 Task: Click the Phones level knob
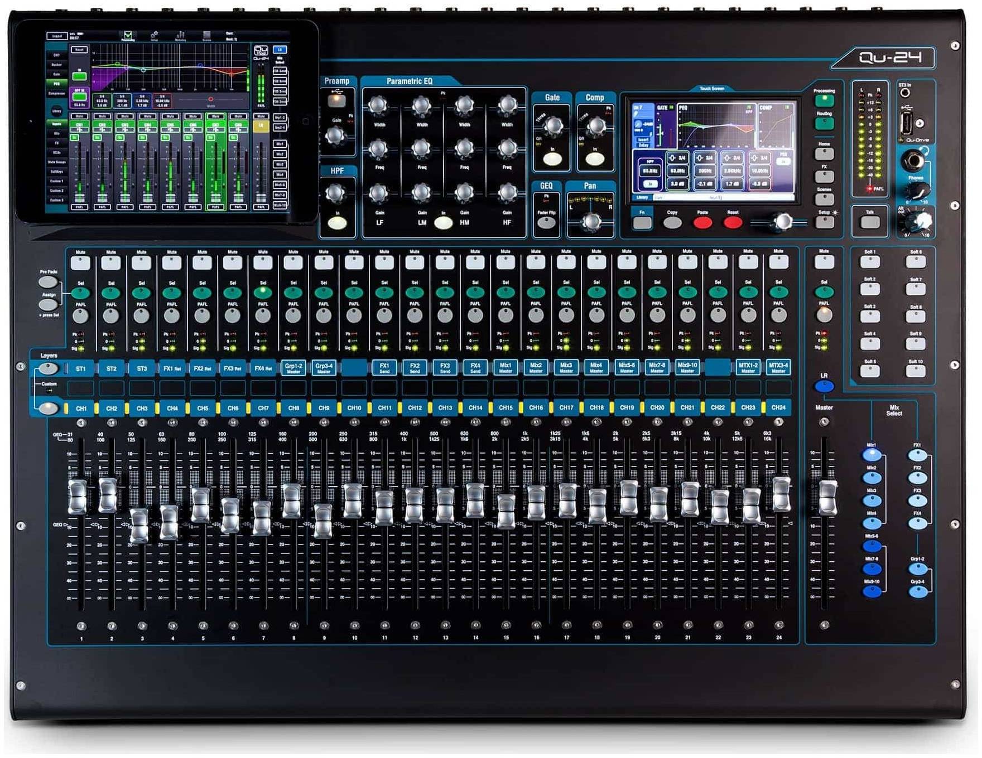[918, 191]
